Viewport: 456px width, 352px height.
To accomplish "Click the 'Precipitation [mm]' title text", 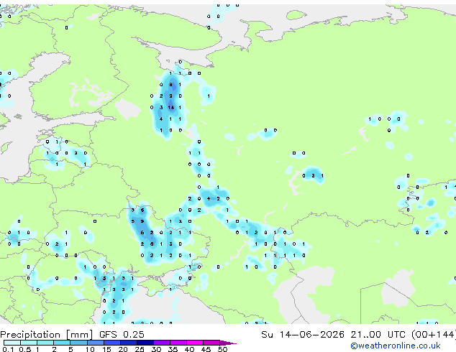I will [x=47, y=335].
